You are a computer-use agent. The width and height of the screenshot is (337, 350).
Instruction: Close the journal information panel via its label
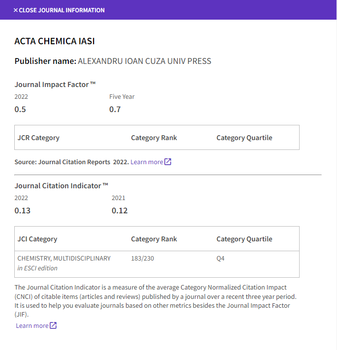tap(61, 10)
